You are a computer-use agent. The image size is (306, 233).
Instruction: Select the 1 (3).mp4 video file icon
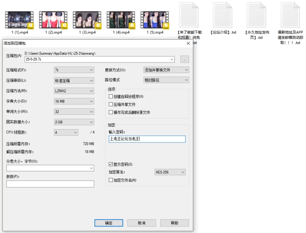(87, 20)
